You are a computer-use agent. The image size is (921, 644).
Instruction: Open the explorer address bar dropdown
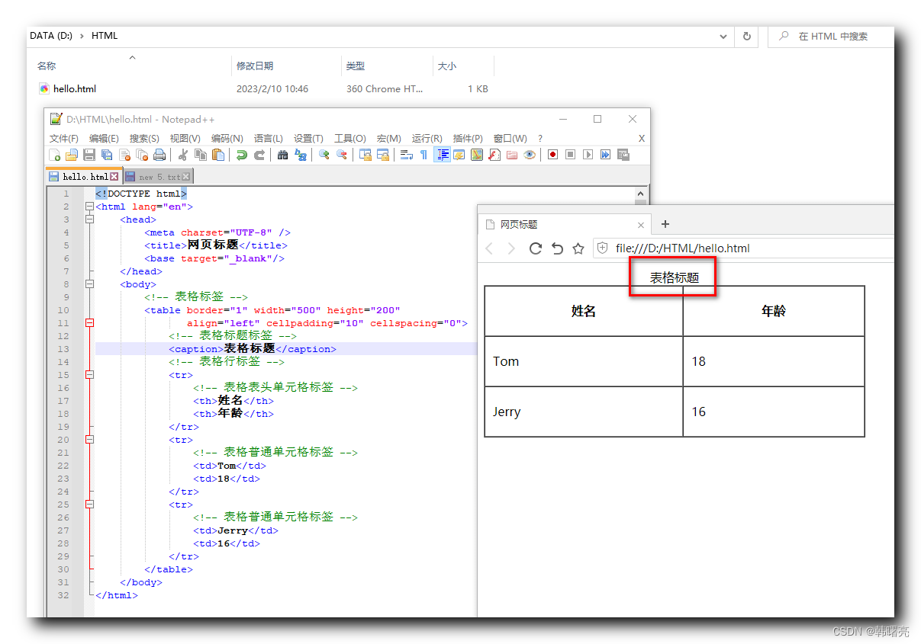723,36
